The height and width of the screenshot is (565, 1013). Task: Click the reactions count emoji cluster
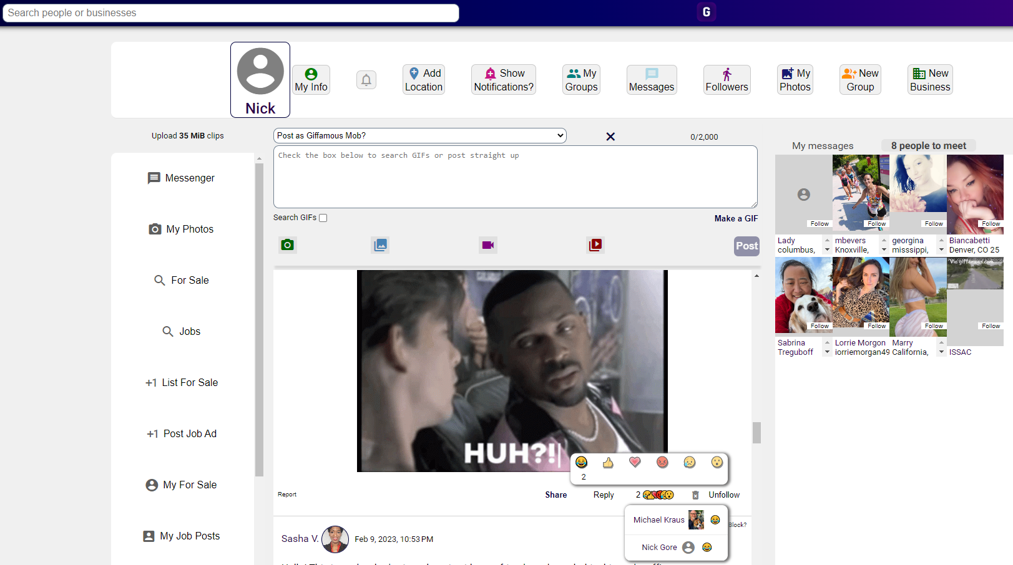pyautogui.click(x=658, y=495)
